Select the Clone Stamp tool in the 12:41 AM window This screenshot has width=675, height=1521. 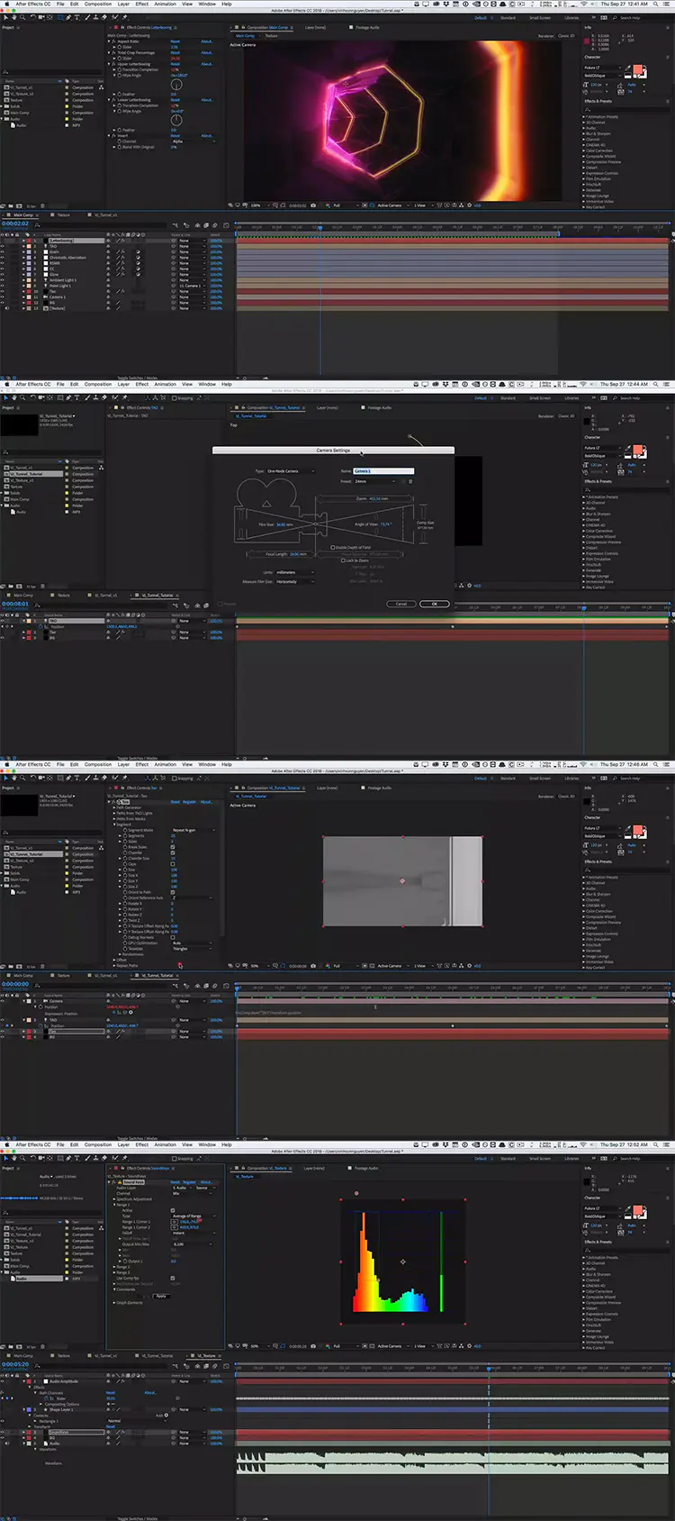(95, 17)
